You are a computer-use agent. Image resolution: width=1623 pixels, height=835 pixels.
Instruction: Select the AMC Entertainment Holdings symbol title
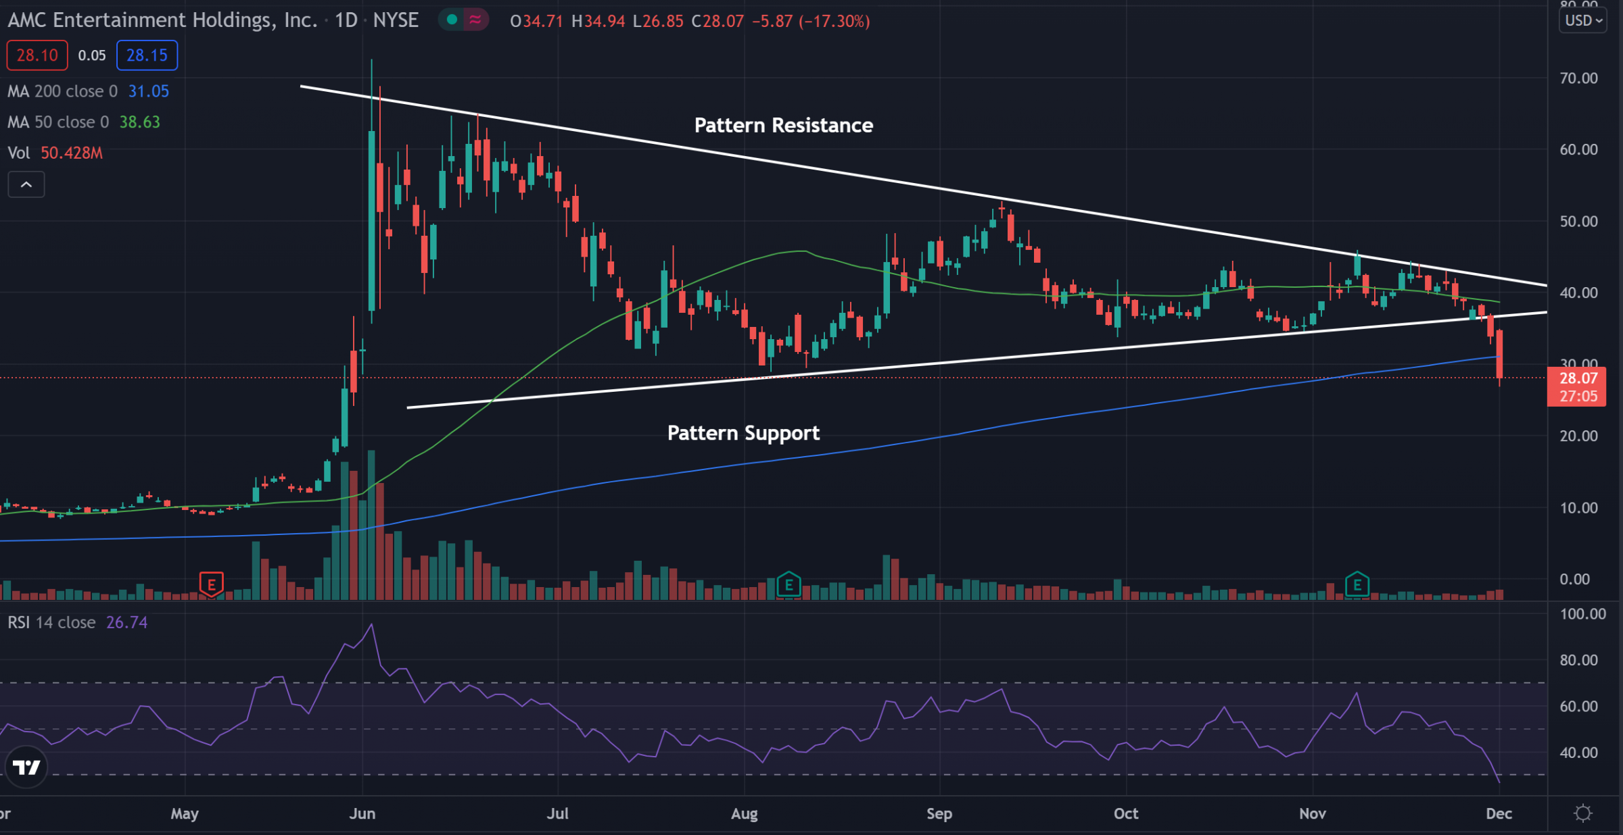click(x=162, y=20)
